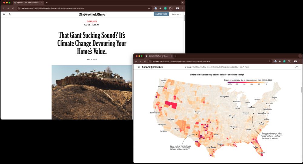Open NYT sections hamburger menu in the article window
This screenshot has height=164, width=303.
click(x=4, y=14)
